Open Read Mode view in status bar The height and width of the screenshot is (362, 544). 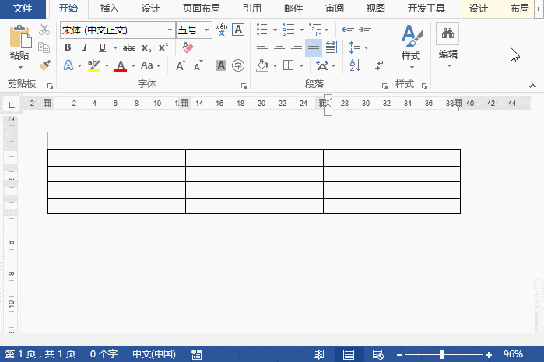click(x=318, y=354)
